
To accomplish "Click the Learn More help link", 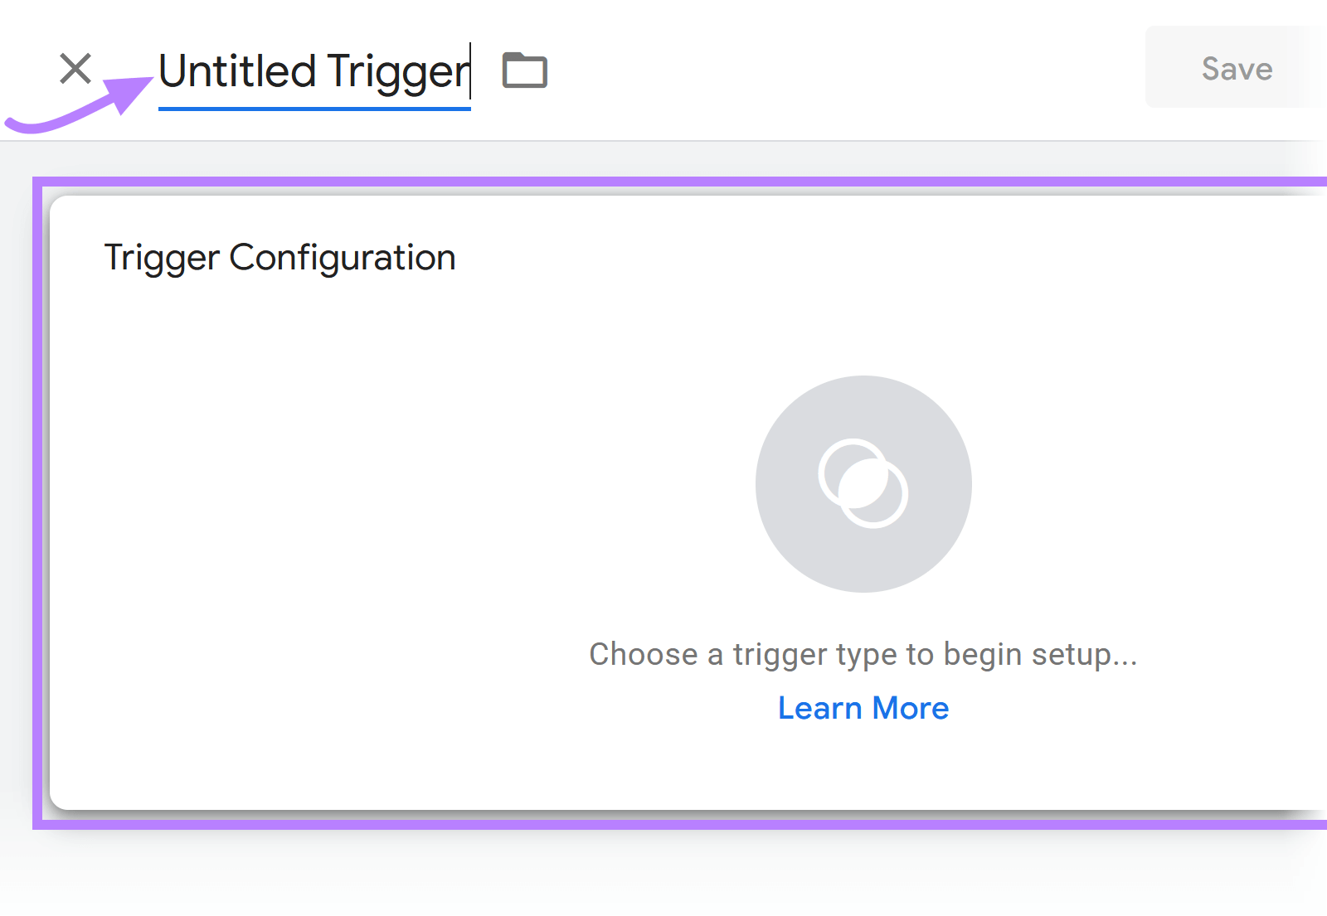I will pyautogui.click(x=863, y=707).
